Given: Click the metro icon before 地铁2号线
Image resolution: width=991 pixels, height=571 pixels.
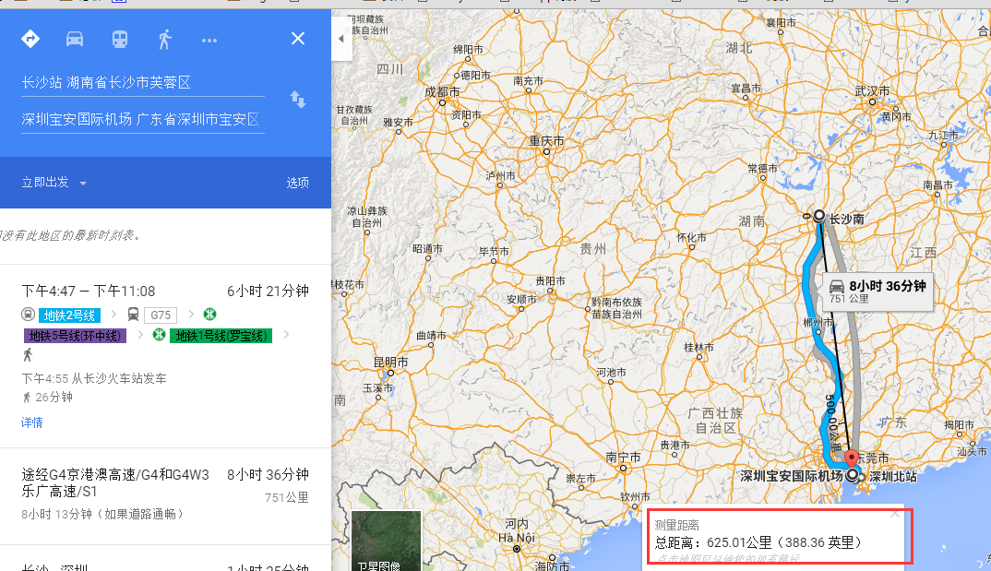Looking at the screenshot, I should (x=28, y=315).
